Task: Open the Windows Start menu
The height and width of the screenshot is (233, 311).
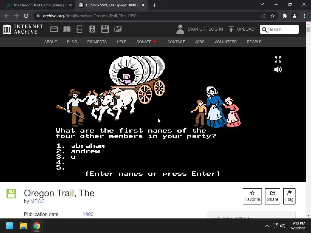Action: pyautogui.click(x=10, y=226)
